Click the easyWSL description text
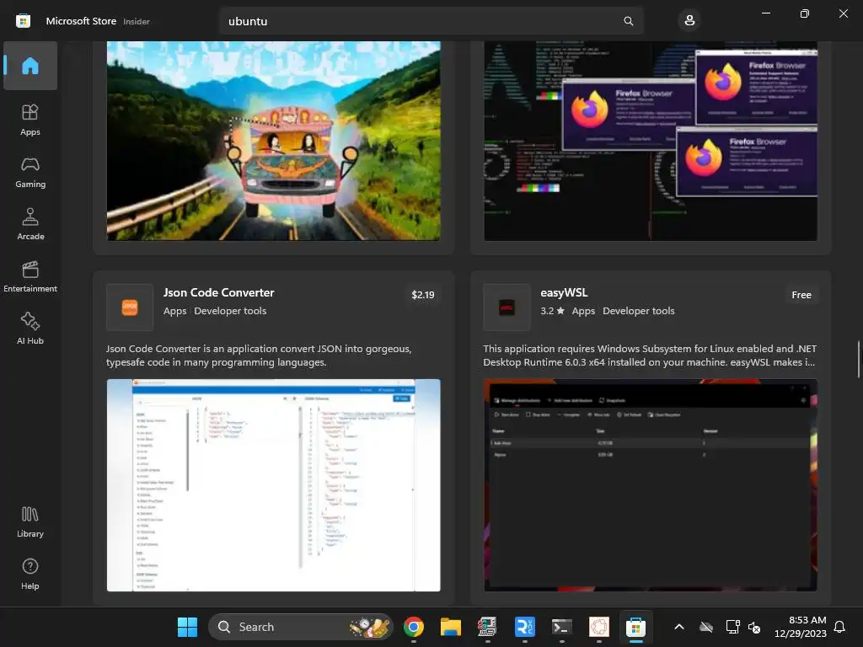Viewport: 863px width, 647px height. click(650, 356)
